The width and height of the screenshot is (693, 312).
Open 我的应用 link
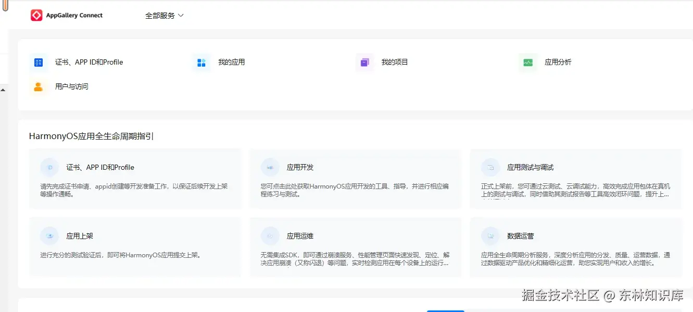click(x=232, y=62)
